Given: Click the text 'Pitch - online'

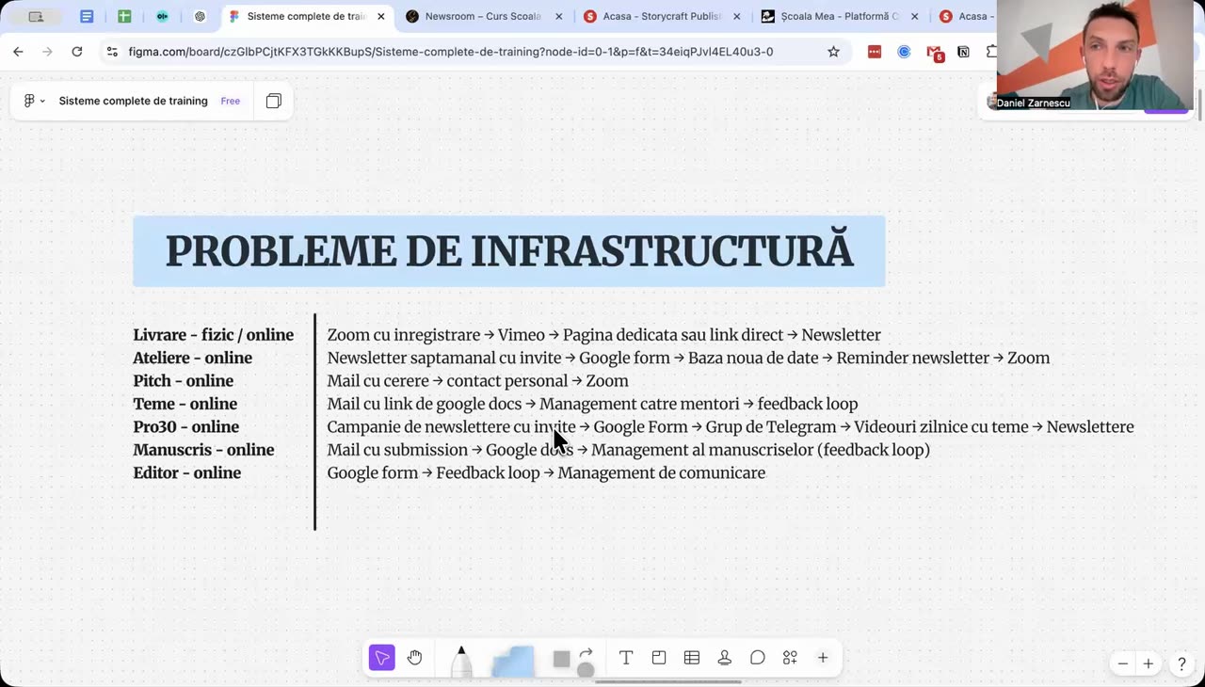Looking at the screenshot, I should 184,381.
